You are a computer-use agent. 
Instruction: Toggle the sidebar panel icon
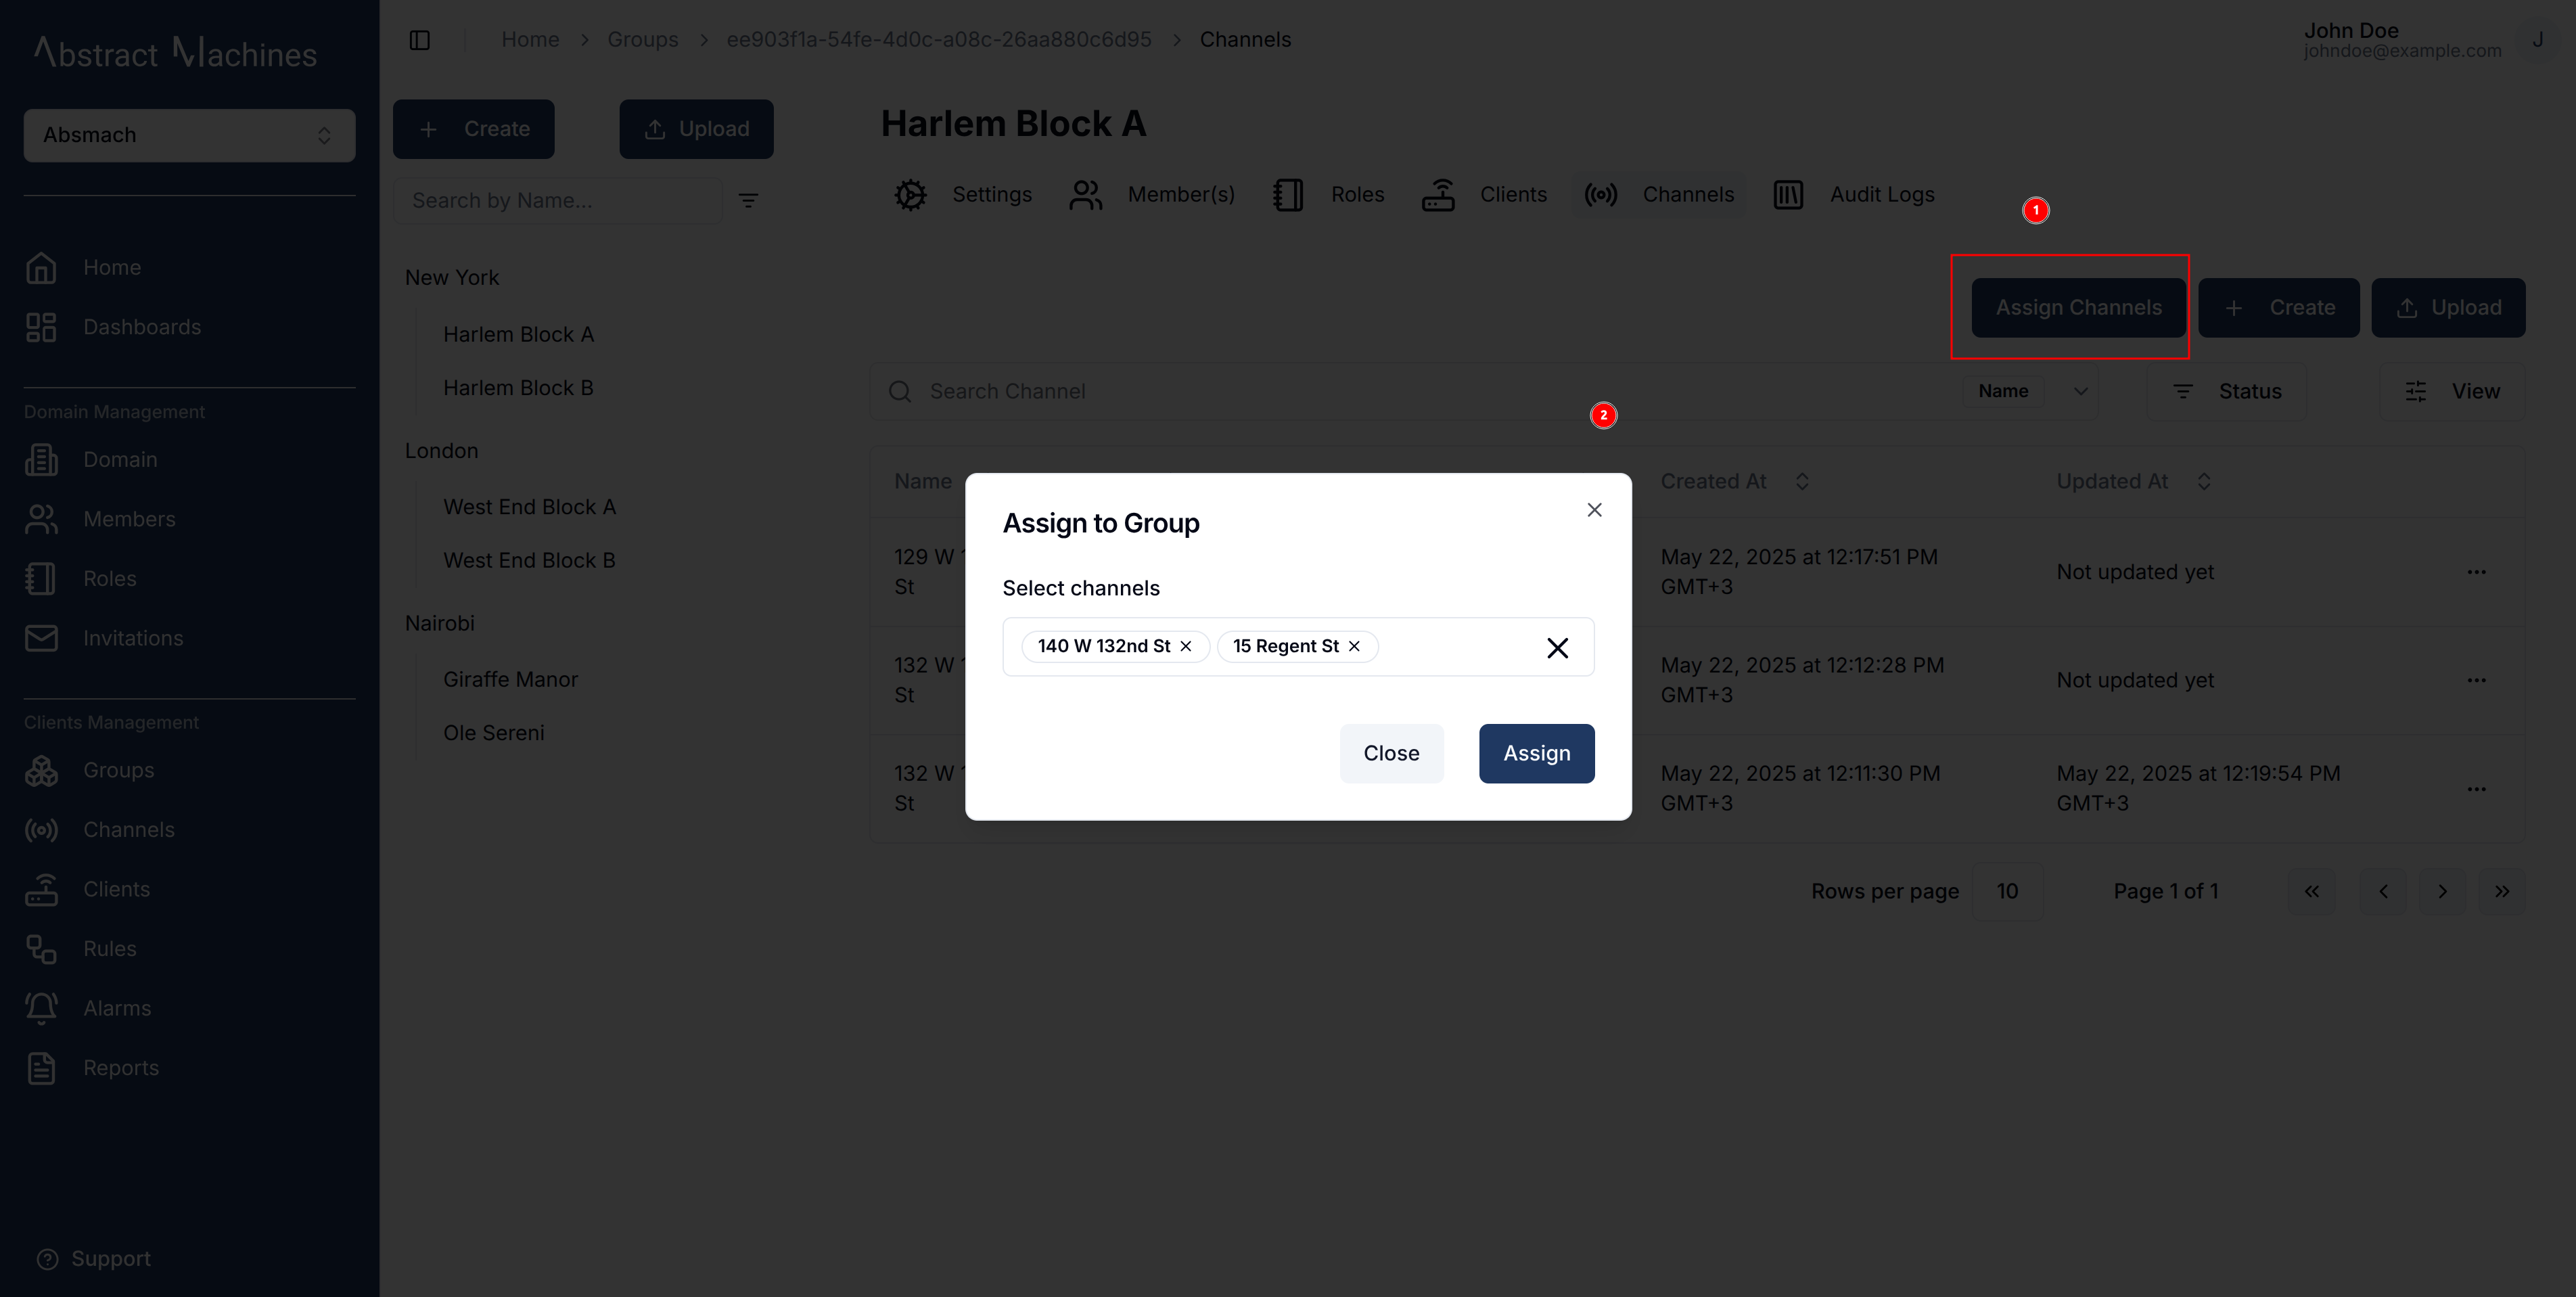(x=420, y=40)
